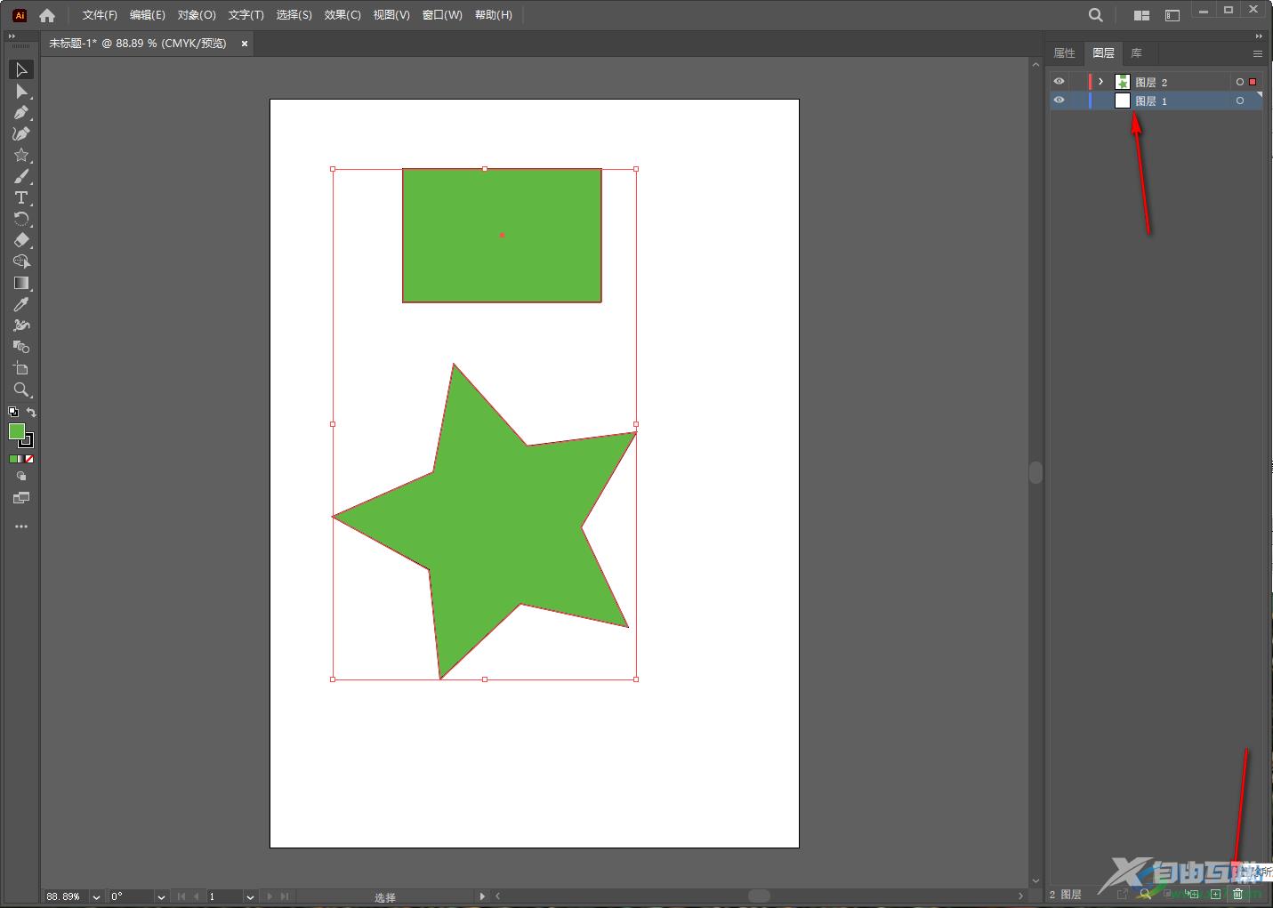Delete the selected layer with trash icon

(x=1237, y=894)
